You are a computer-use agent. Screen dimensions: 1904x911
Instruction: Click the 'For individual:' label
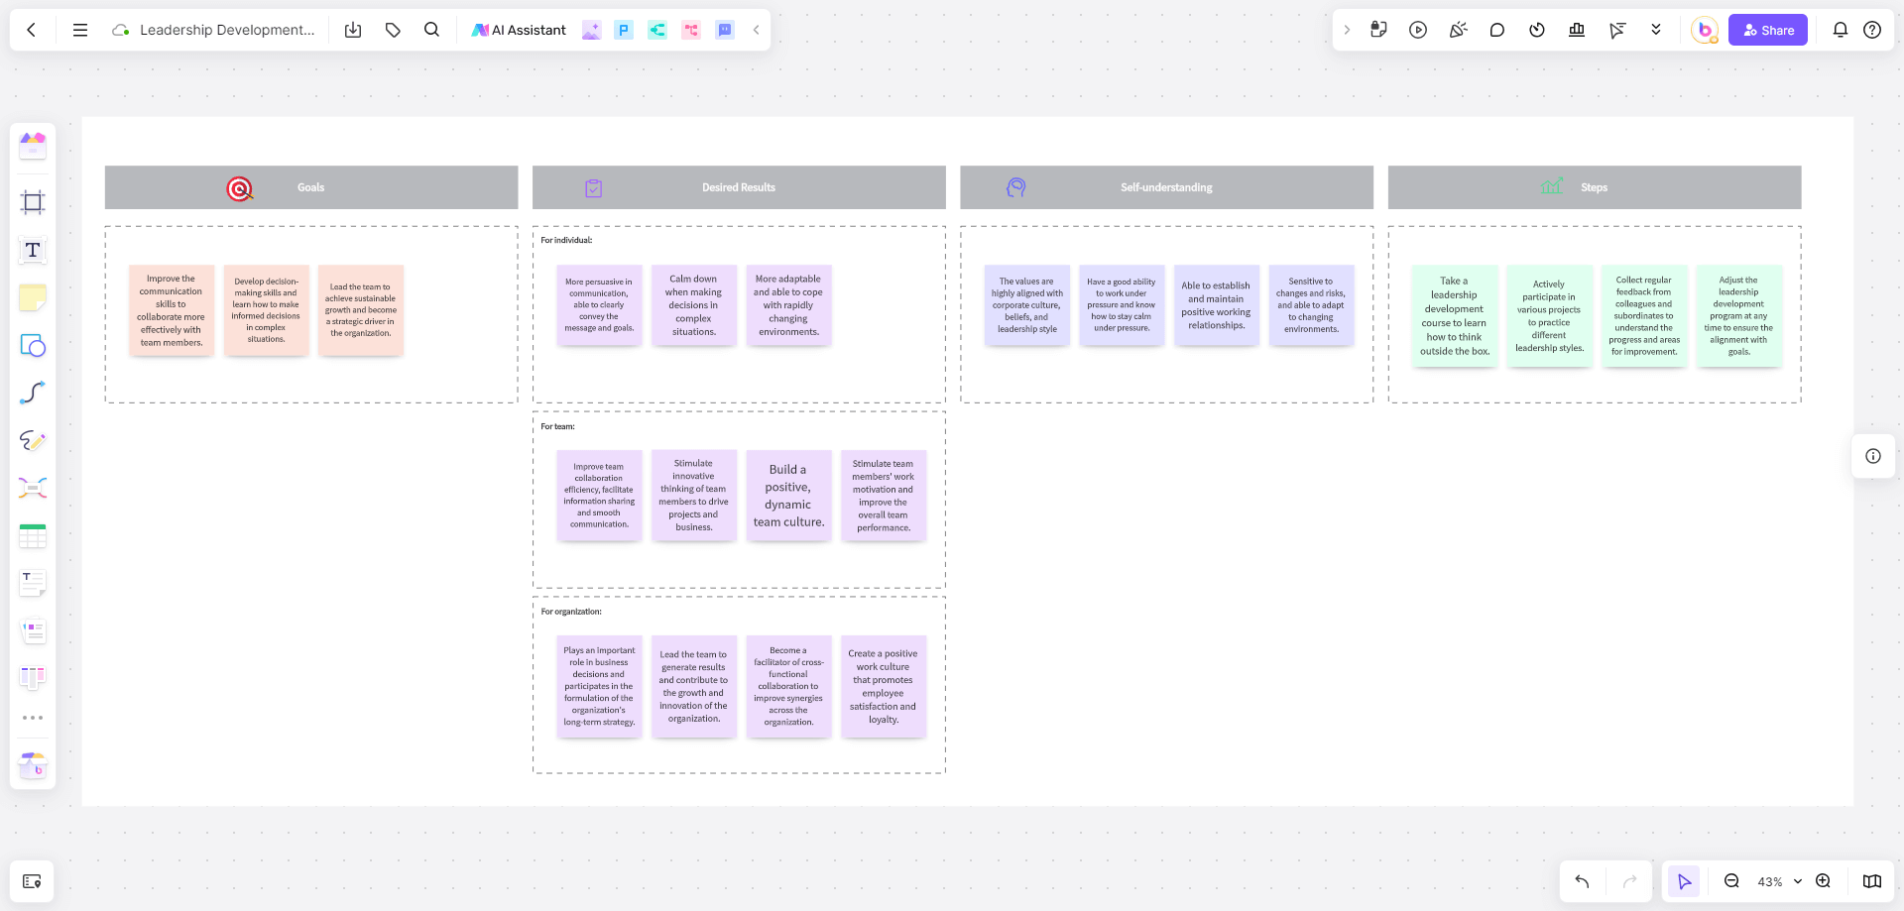pyautogui.click(x=566, y=240)
